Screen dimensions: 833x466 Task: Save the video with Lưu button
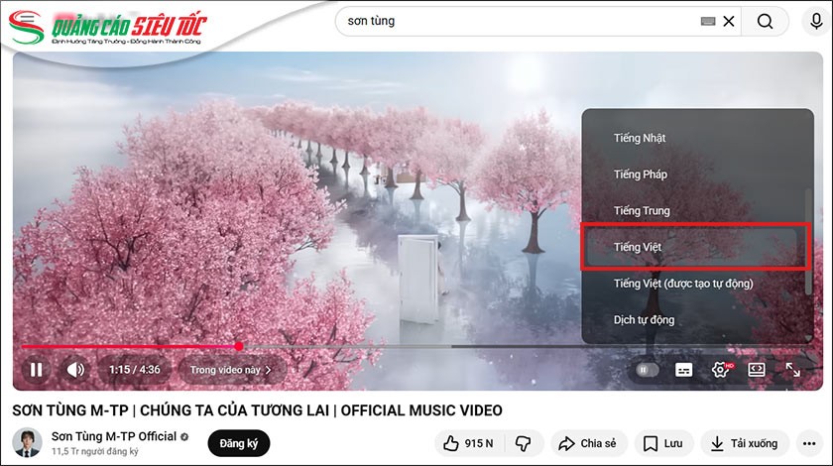pos(663,443)
